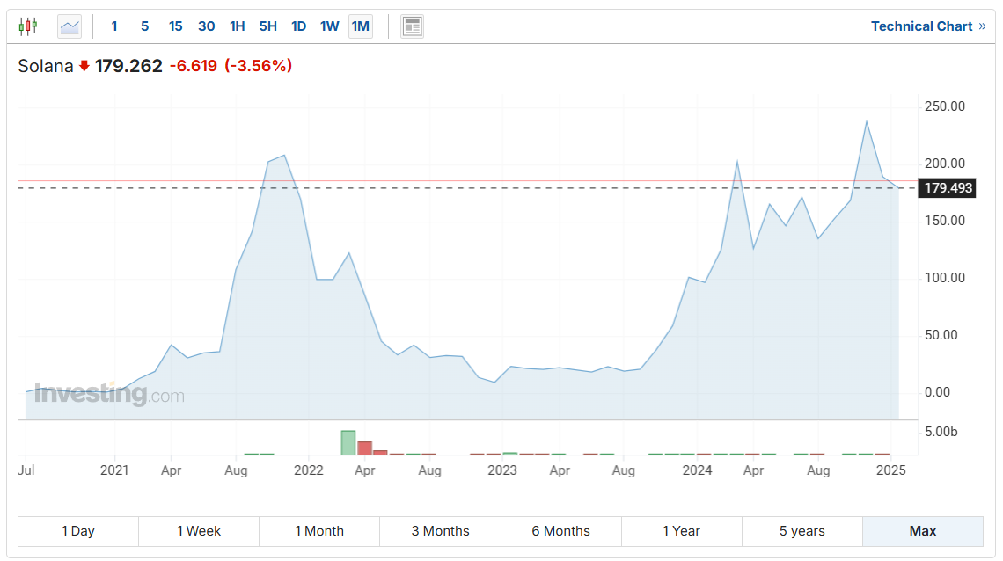Click the 200.00 price axis label
1003x561 pixels.
945,164
